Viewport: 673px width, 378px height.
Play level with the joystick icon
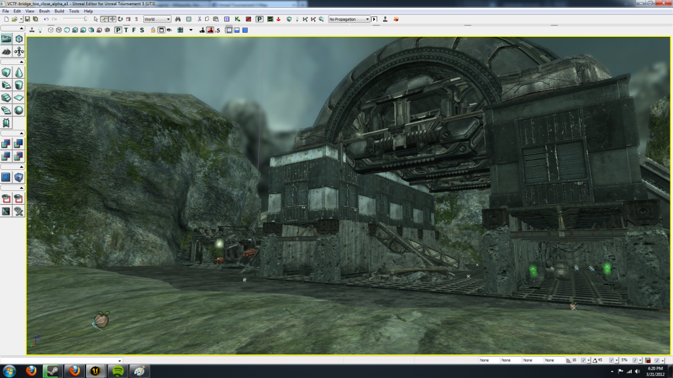385,19
